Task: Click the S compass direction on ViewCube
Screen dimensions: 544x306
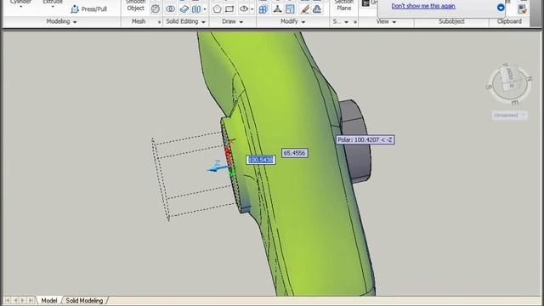Action: [490, 87]
